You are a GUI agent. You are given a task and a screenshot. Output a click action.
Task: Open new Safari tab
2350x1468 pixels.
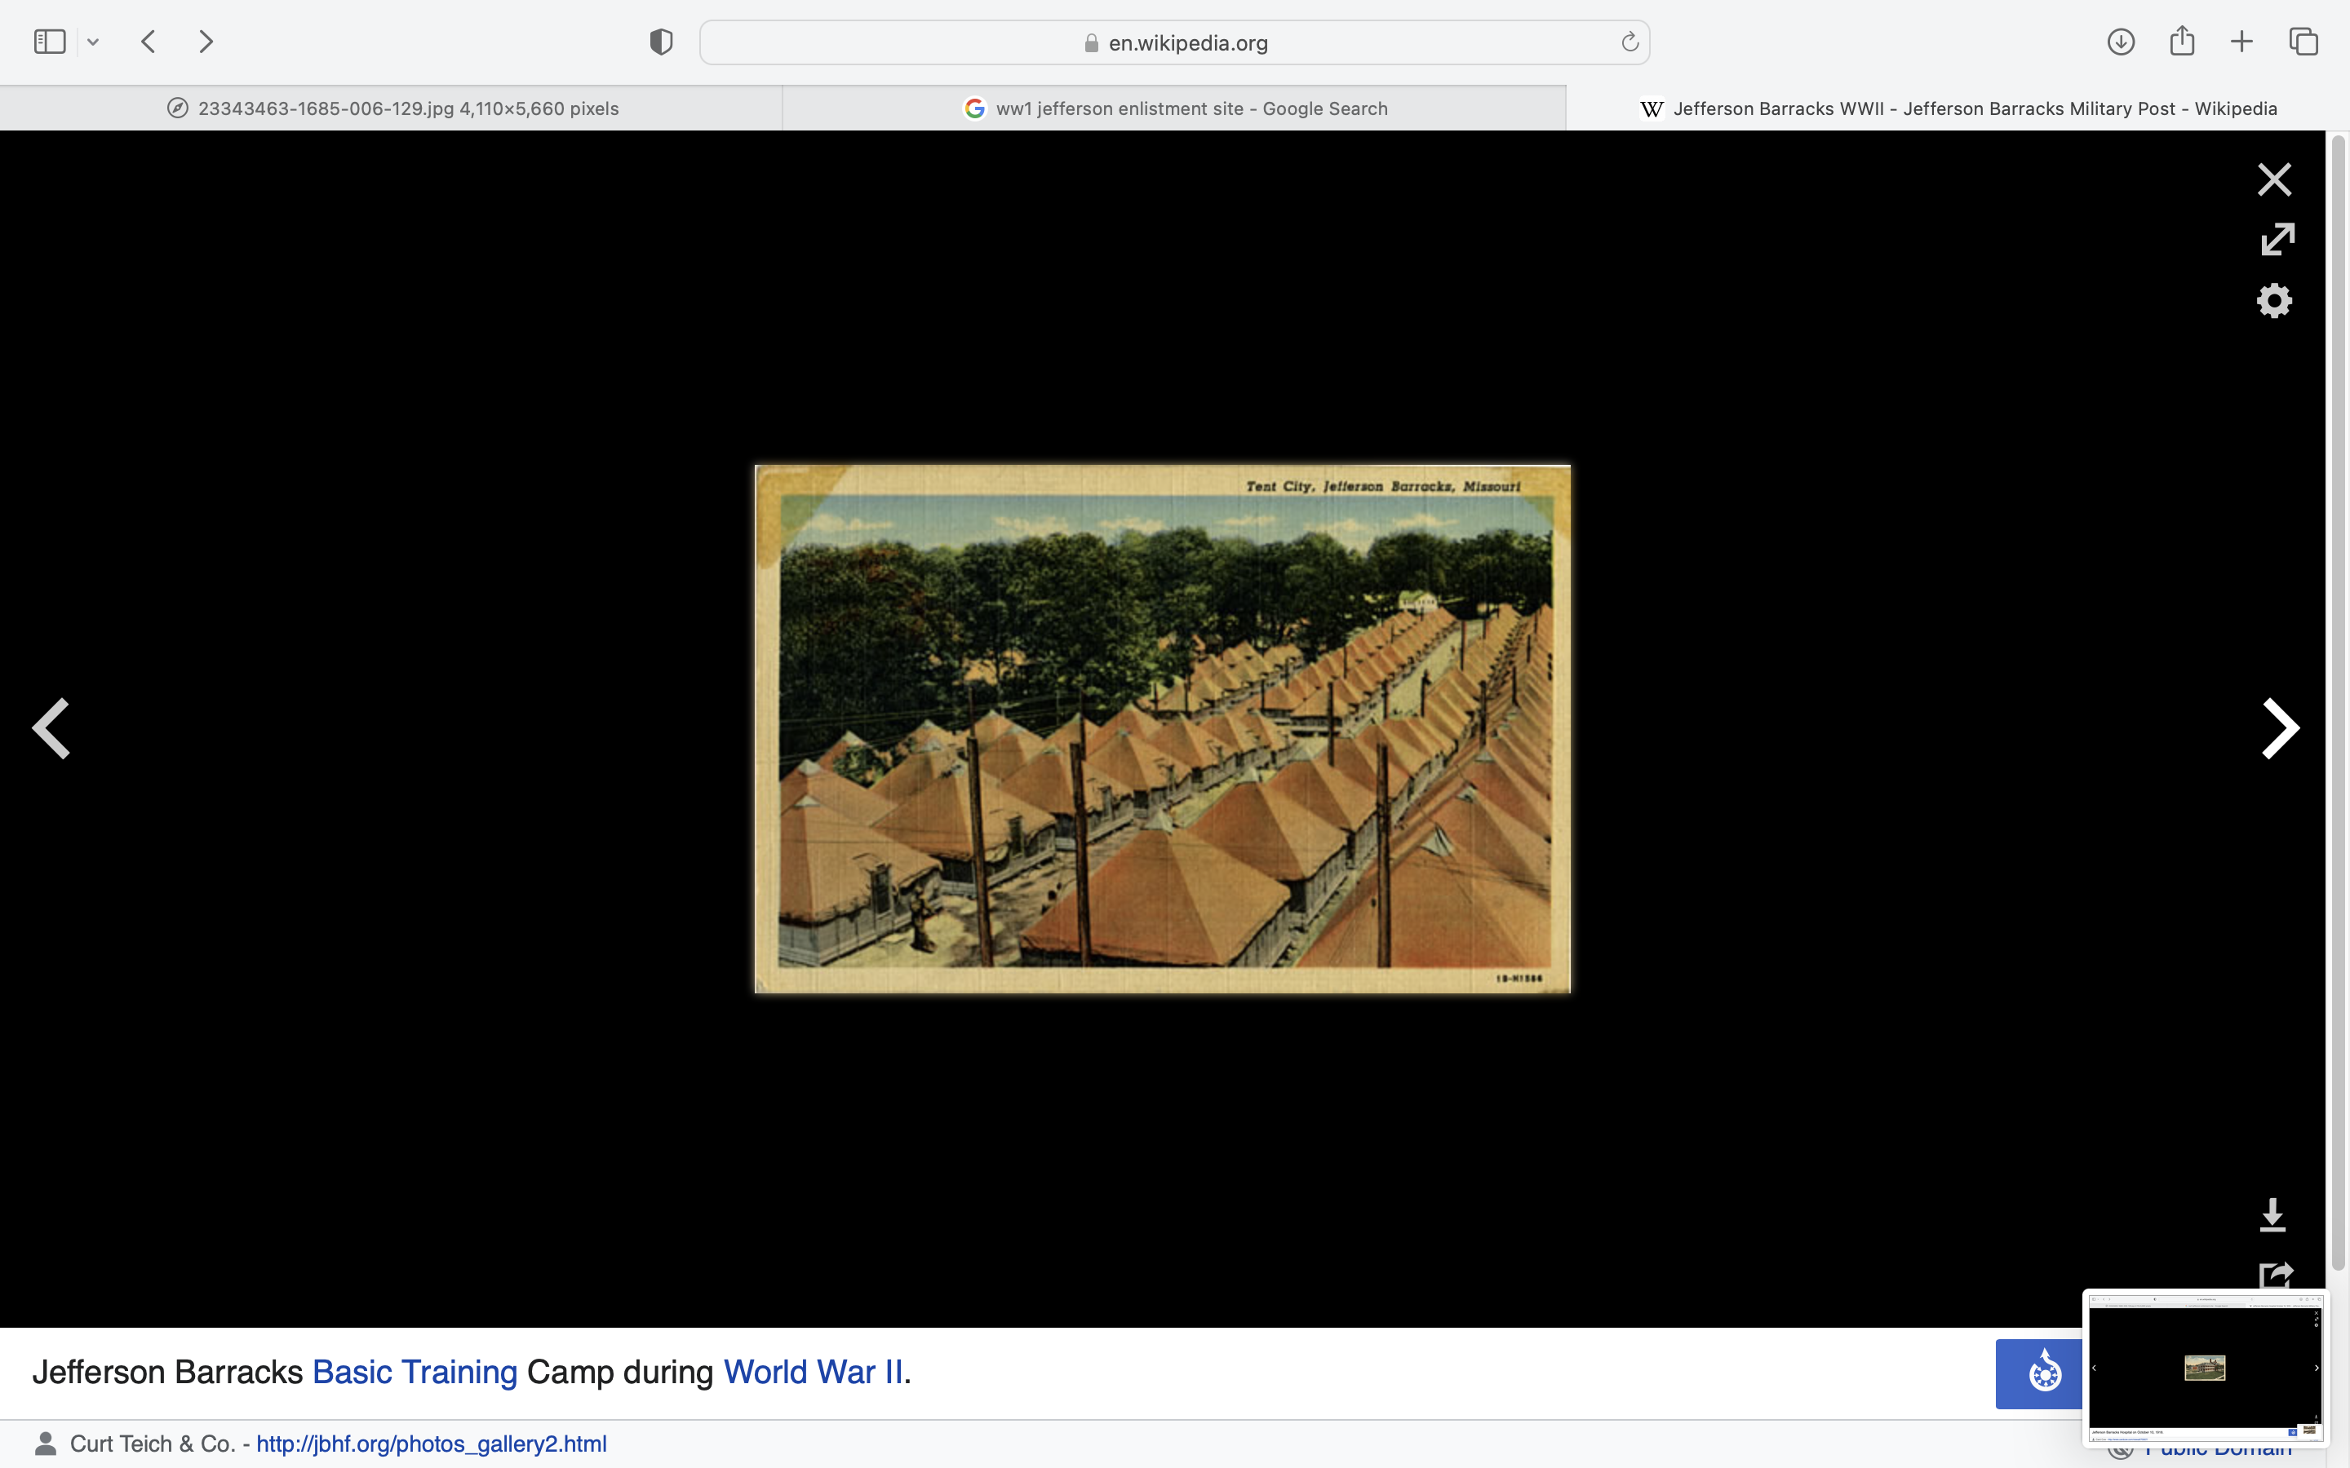click(x=2241, y=42)
